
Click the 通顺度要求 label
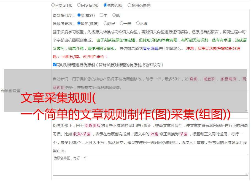[x=64, y=24]
